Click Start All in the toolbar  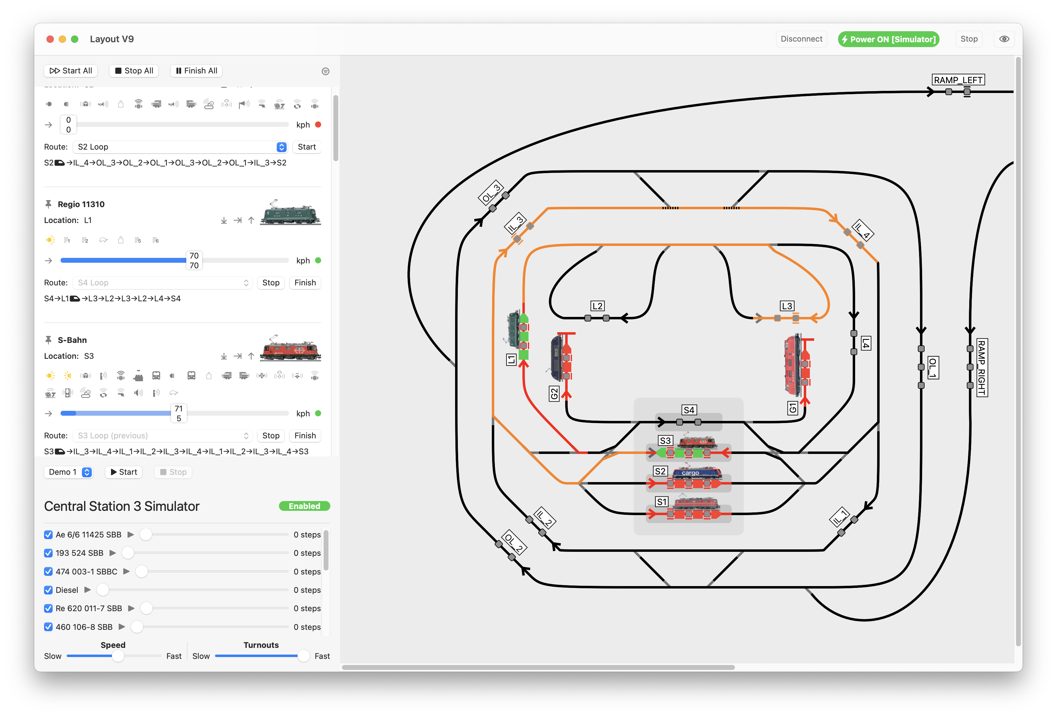pos(71,71)
